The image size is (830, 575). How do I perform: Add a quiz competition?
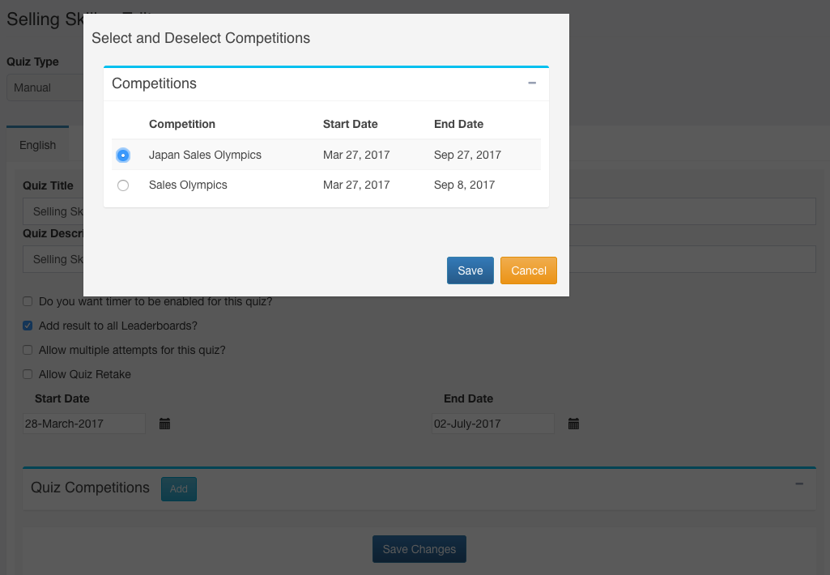click(x=179, y=488)
